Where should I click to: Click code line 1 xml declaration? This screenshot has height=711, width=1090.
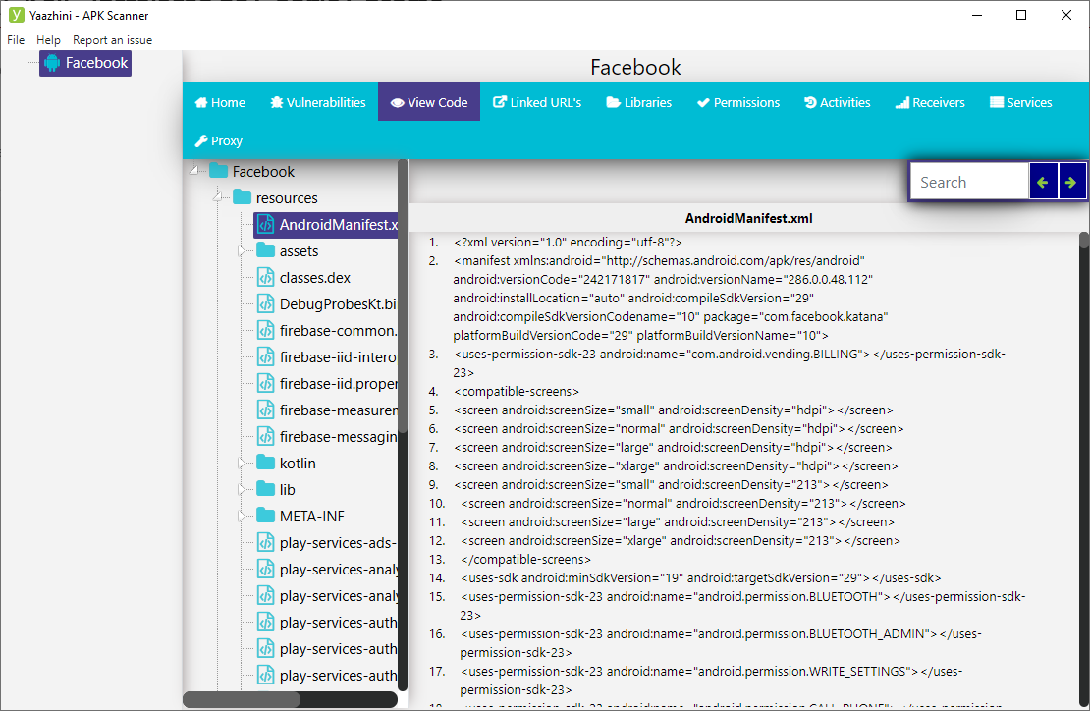pyautogui.click(x=568, y=242)
